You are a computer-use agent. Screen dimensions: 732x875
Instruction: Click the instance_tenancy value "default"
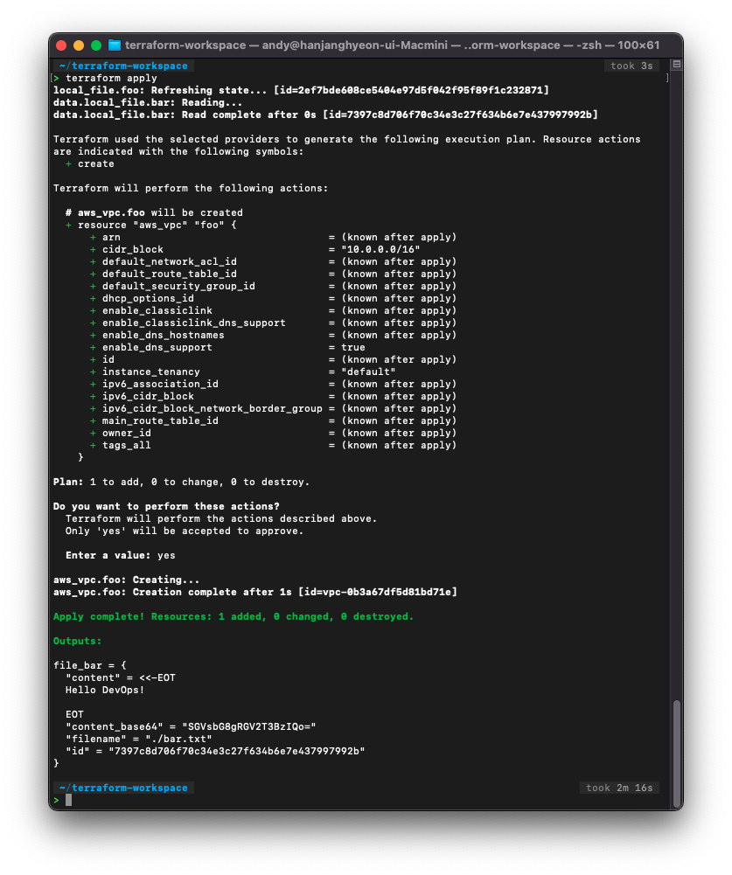(x=368, y=372)
